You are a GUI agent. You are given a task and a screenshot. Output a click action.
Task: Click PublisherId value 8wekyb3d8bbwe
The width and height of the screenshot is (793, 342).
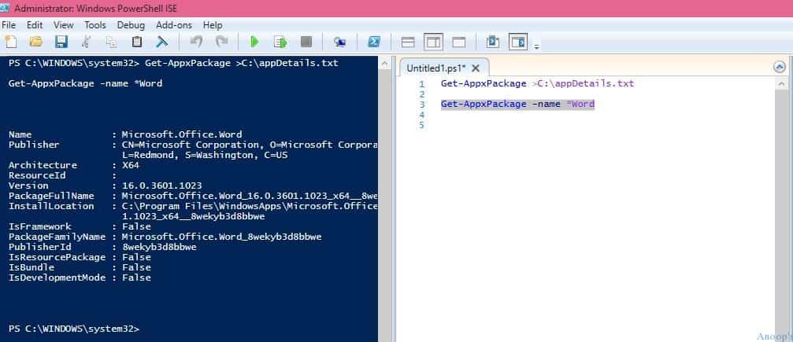[159, 247]
